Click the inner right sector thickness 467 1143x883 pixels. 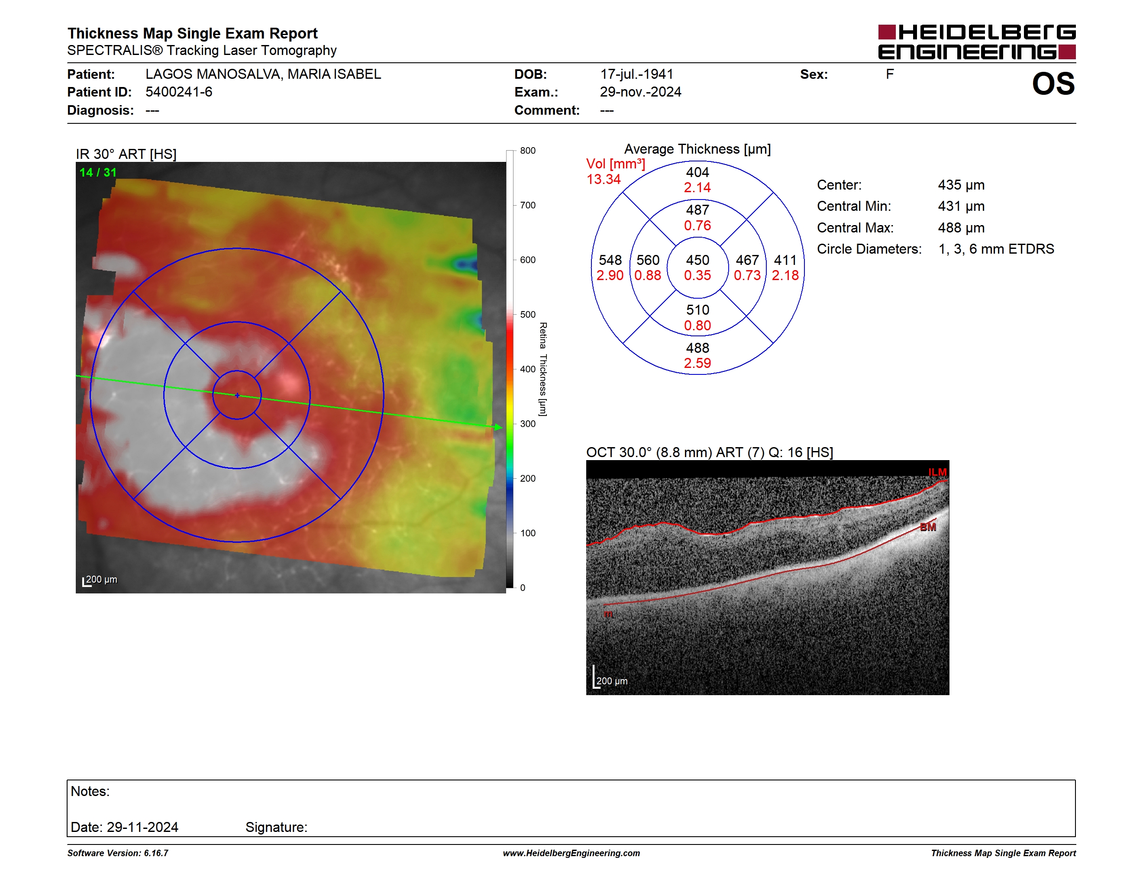tap(747, 260)
